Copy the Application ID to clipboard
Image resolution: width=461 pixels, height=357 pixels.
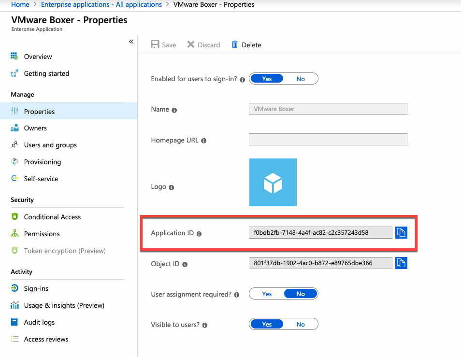[x=401, y=233]
